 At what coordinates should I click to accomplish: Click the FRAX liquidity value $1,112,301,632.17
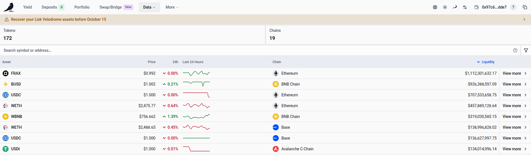click(x=481, y=73)
